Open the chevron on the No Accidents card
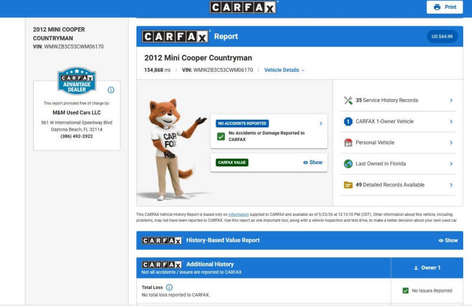Viewport: 472px width, 306px height. click(x=321, y=123)
